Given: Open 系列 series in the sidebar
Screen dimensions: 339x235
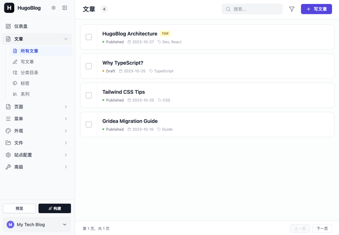Looking at the screenshot, I should pos(25,94).
